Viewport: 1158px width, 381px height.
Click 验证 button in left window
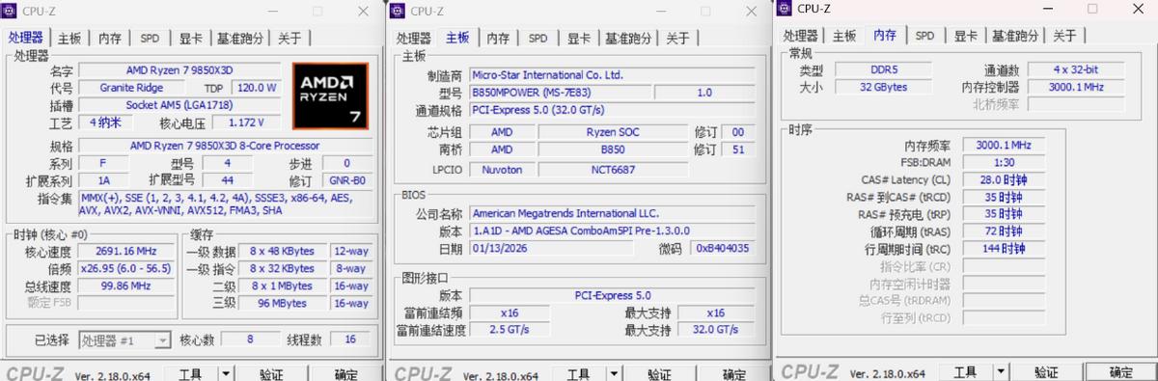click(x=271, y=374)
